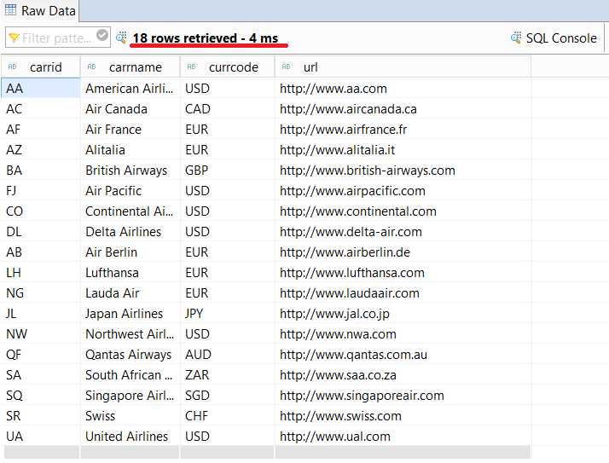Open the 18 rows retrieved log link
Image resolution: width=609 pixels, height=463 pixels.
click(206, 38)
